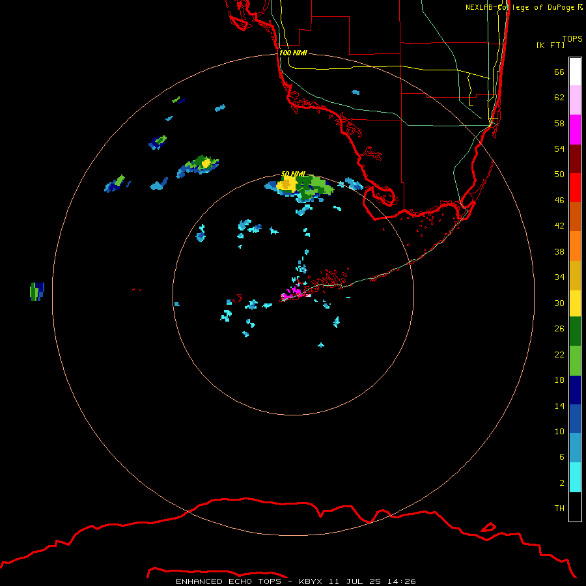586x586 pixels.
Task: Click the black TH threshold swatch
Action: (x=575, y=507)
